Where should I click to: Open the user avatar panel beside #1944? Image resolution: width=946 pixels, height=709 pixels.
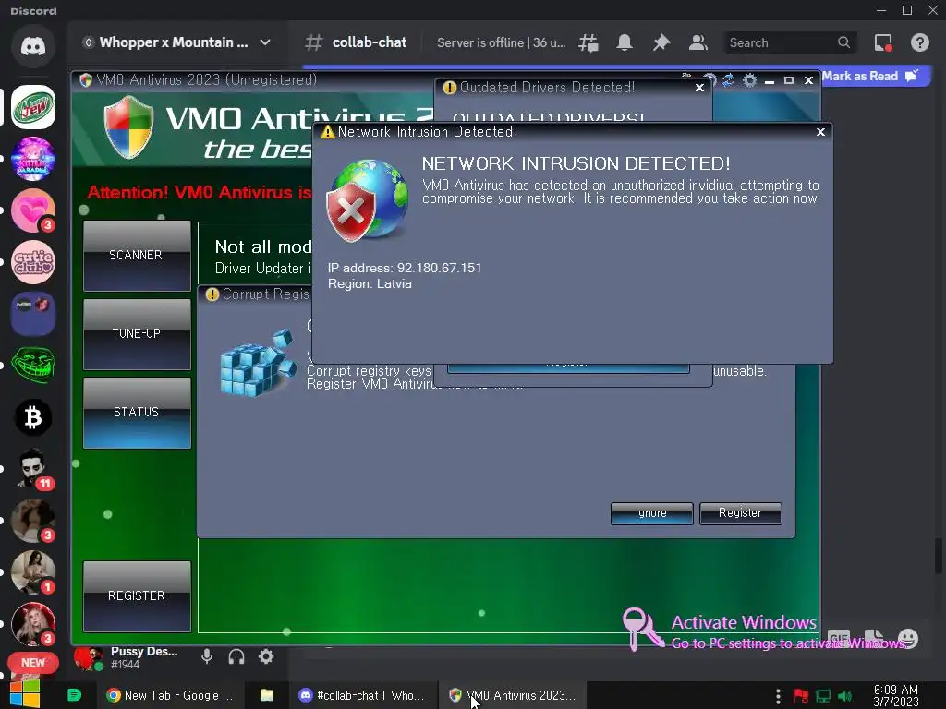pyautogui.click(x=88, y=657)
